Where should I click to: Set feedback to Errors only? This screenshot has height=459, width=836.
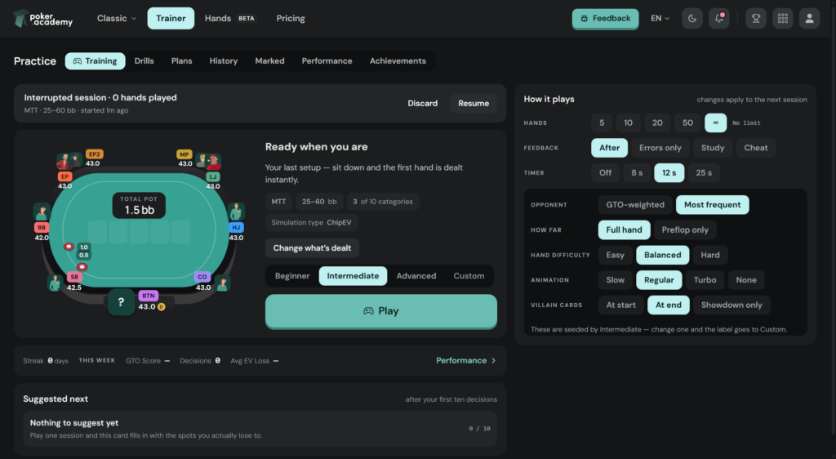[x=660, y=148]
